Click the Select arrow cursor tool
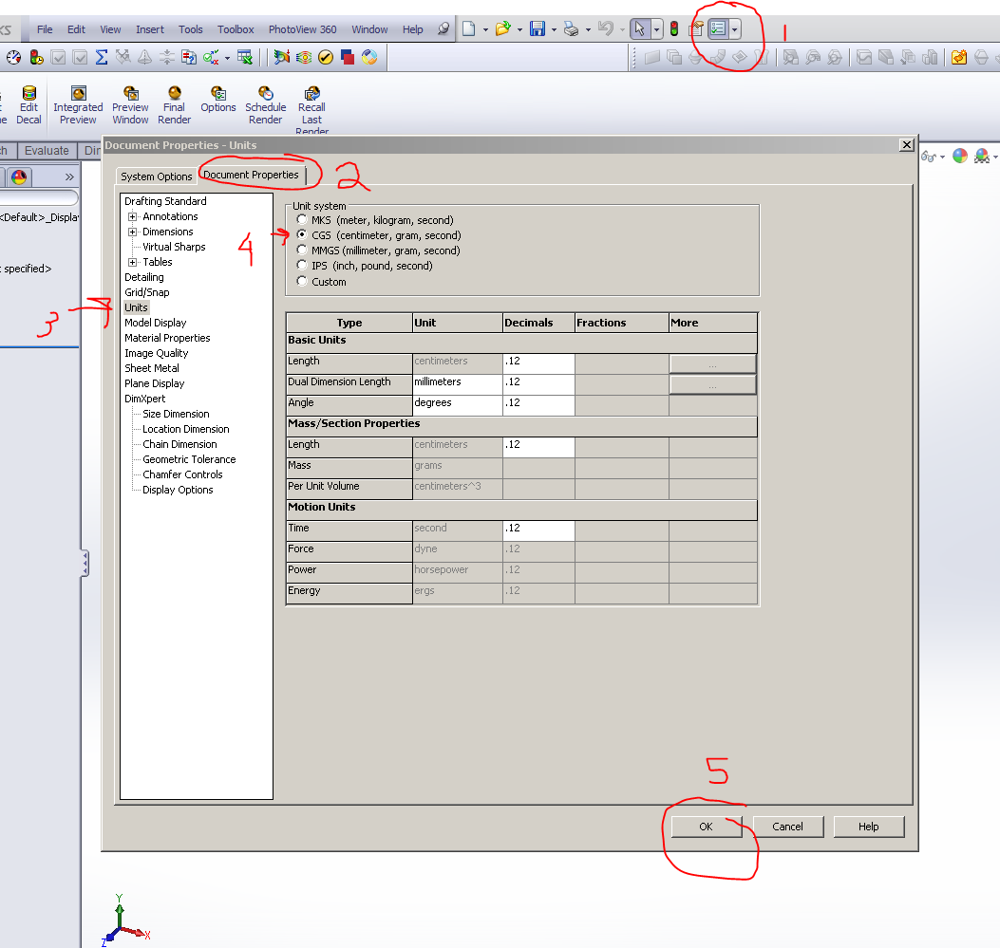This screenshot has height=948, width=1000. click(x=640, y=28)
